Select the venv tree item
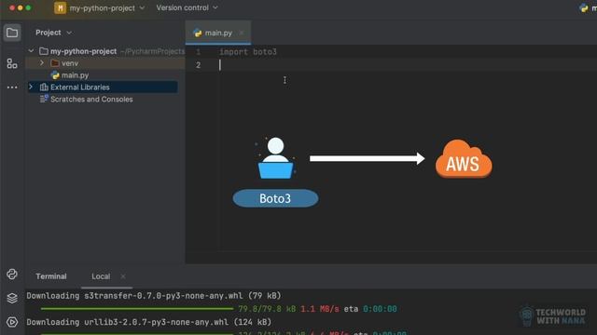The image size is (597, 335). [70, 63]
